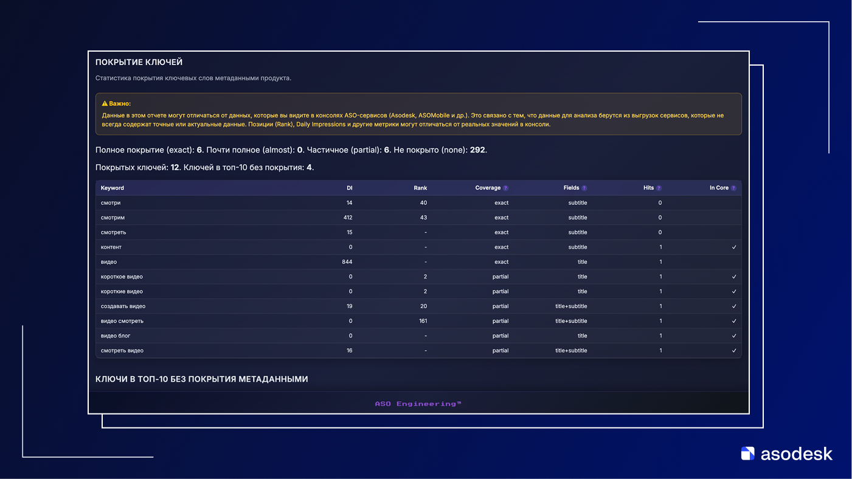Screen dimensions: 852x479
Task: Sort the table by Keyword column header
Action: click(x=113, y=188)
